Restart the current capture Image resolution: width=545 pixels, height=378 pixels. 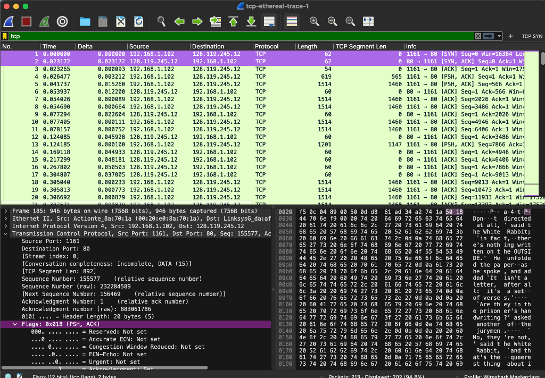44,21
